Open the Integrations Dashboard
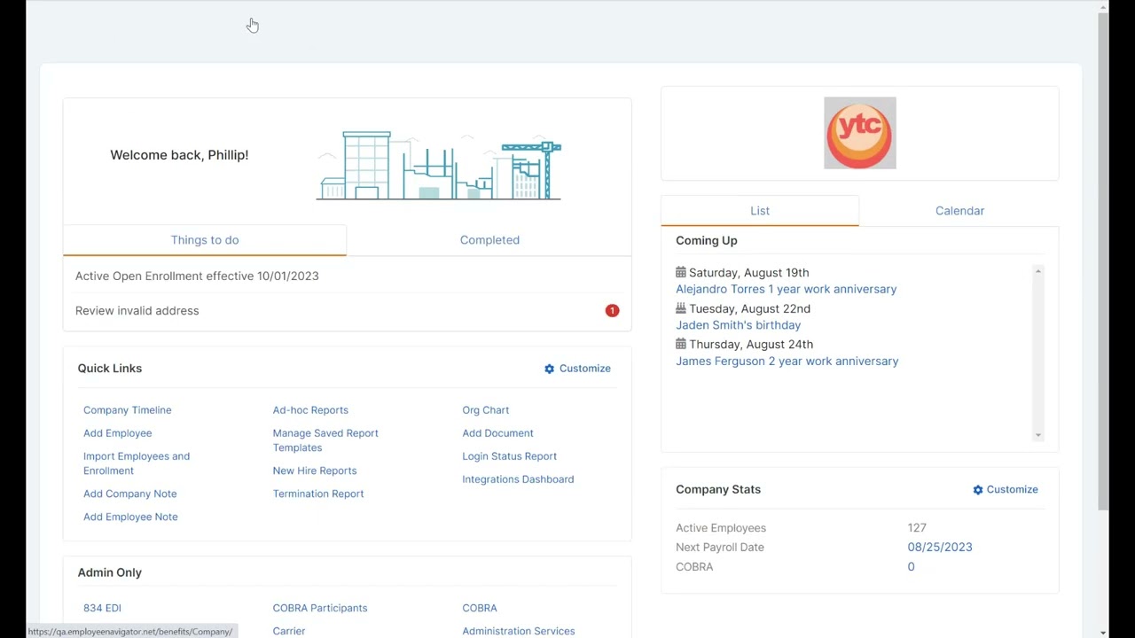Screen dimensions: 1135x638 (x=518, y=479)
